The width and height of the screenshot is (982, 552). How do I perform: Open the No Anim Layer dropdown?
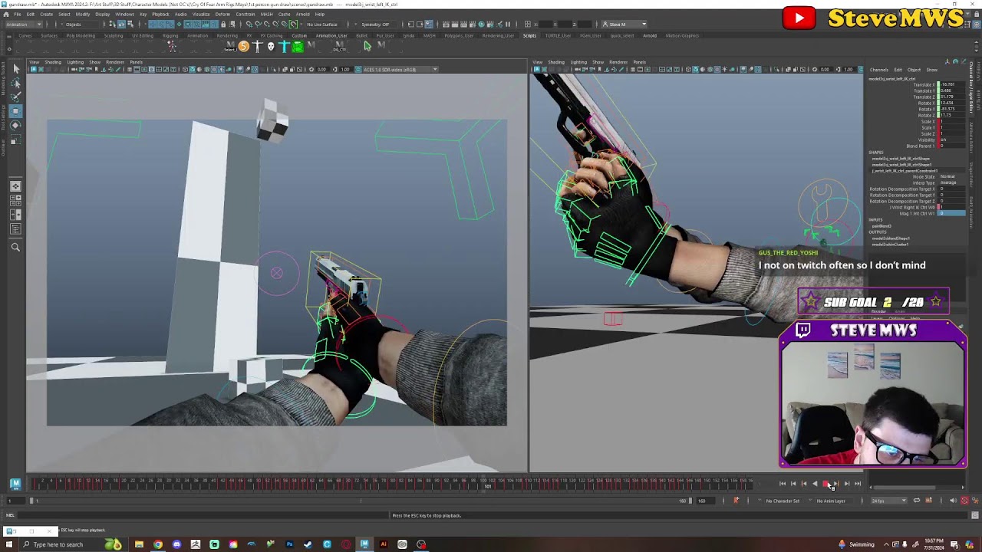coord(834,501)
